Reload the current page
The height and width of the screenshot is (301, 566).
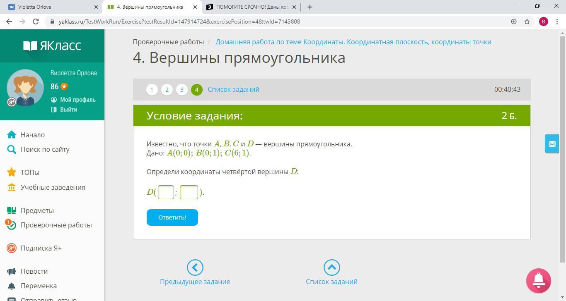tap(36, 21)
